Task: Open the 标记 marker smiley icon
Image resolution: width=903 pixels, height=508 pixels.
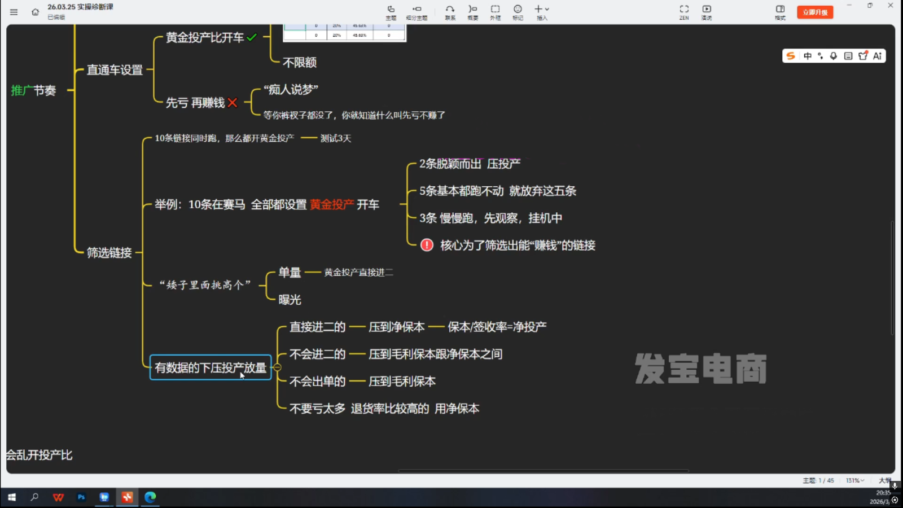Action: click(518, 12)
